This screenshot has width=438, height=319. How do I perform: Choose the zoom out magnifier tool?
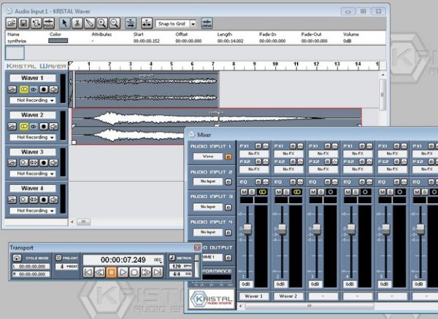pos(115,23)
